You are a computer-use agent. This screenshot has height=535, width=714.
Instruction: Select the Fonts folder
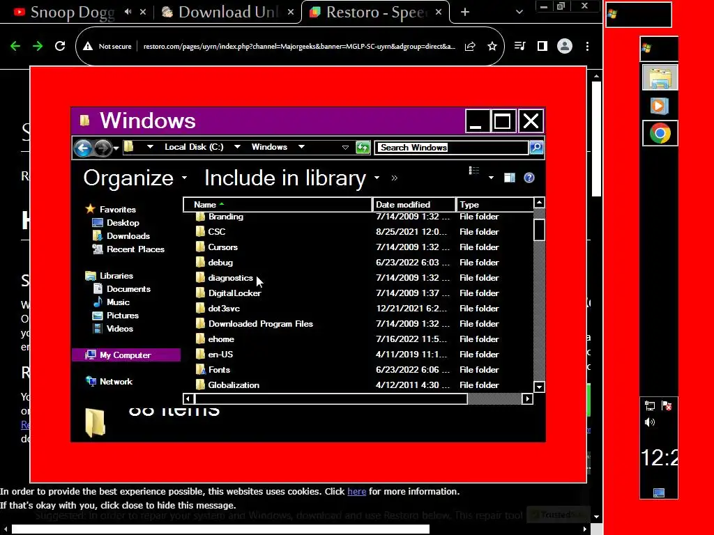pyautogui.click(x=213, y=370)
